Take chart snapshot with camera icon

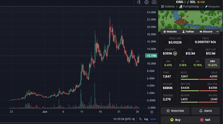(x=154, y=2)
